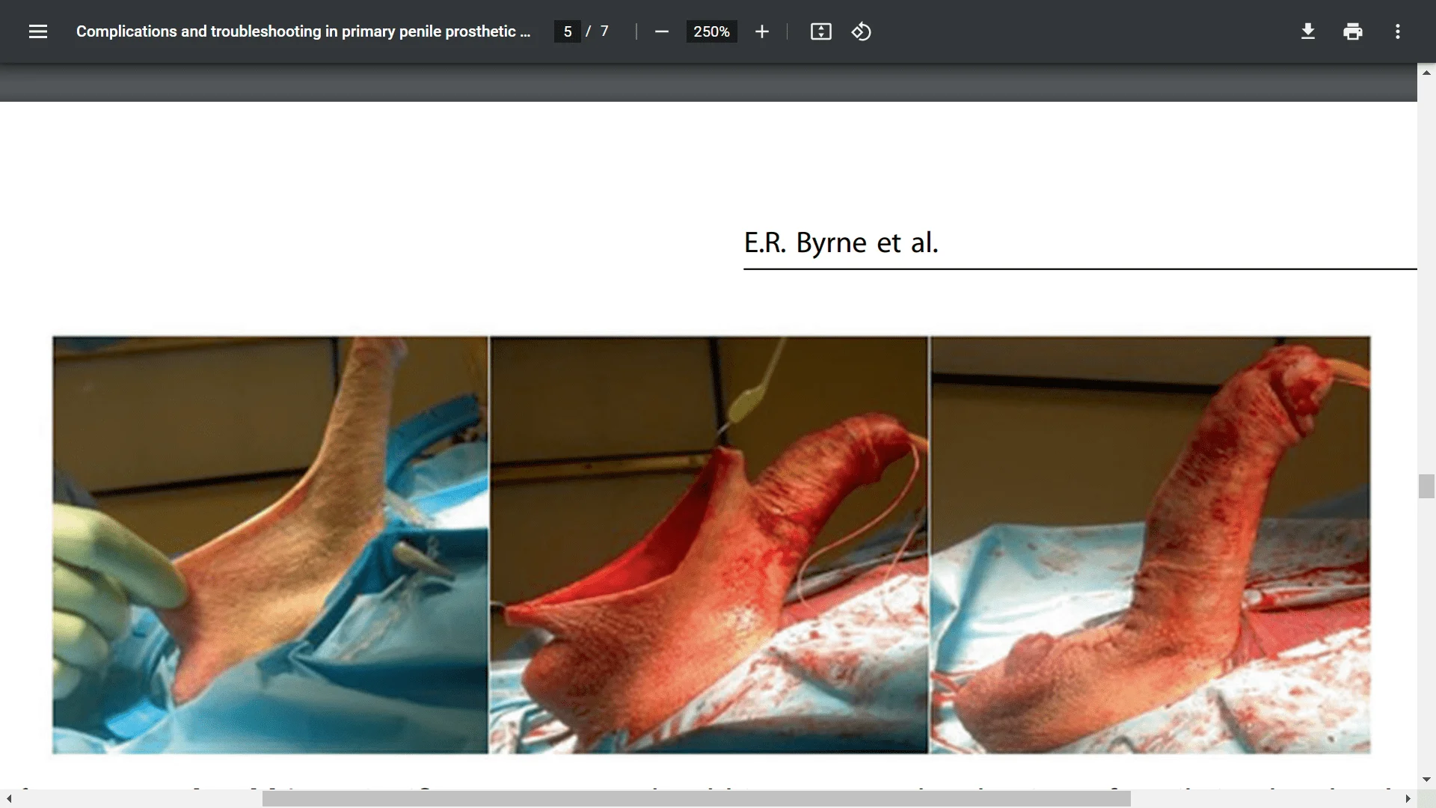Click the zoom out minus button

tap(661, 31)
